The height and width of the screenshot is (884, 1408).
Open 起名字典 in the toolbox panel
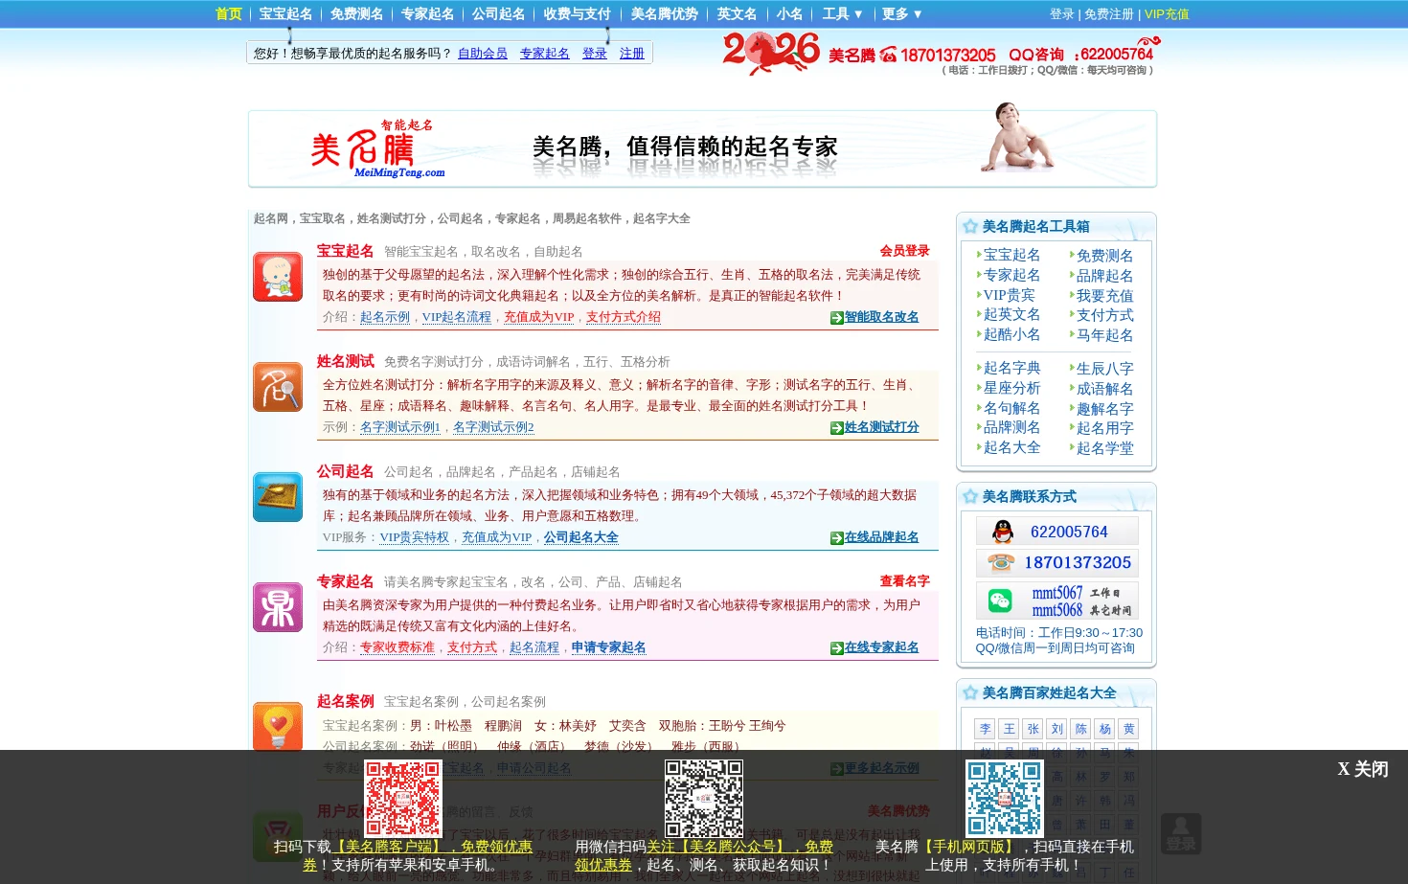pyautogui.click(x=1011, y=368)
